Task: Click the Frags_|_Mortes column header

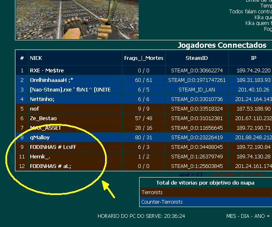Action: [x=144, y=58]
